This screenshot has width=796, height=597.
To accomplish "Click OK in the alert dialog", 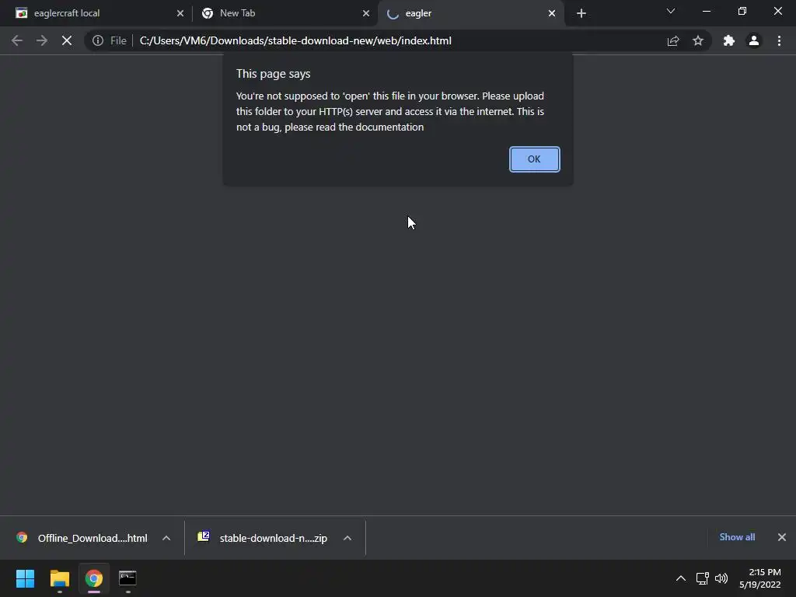I will pos(534,159).
